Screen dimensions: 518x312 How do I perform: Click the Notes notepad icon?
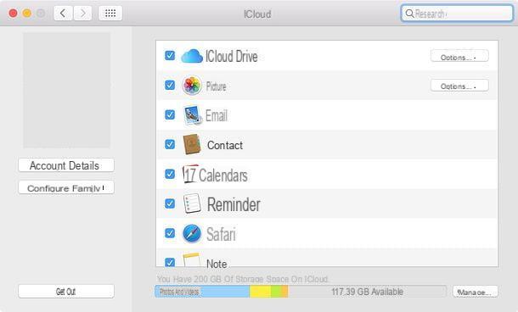coord(192,259)
